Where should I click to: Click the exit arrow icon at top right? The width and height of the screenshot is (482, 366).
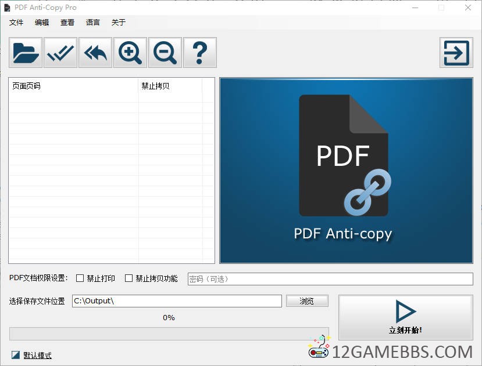[x=456, y=52]
